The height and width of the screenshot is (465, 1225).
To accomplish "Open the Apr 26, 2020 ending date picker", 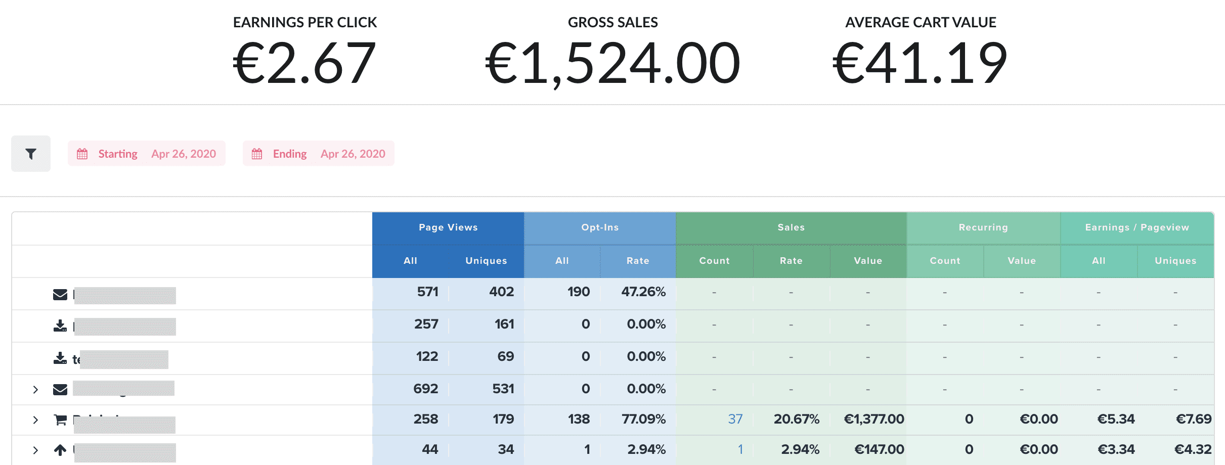I will (353, 154).
